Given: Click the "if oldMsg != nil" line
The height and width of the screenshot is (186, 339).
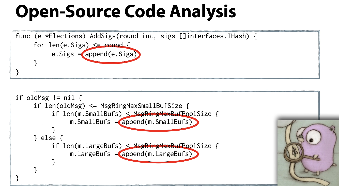Looking at the screenshot, I should 48,98.
